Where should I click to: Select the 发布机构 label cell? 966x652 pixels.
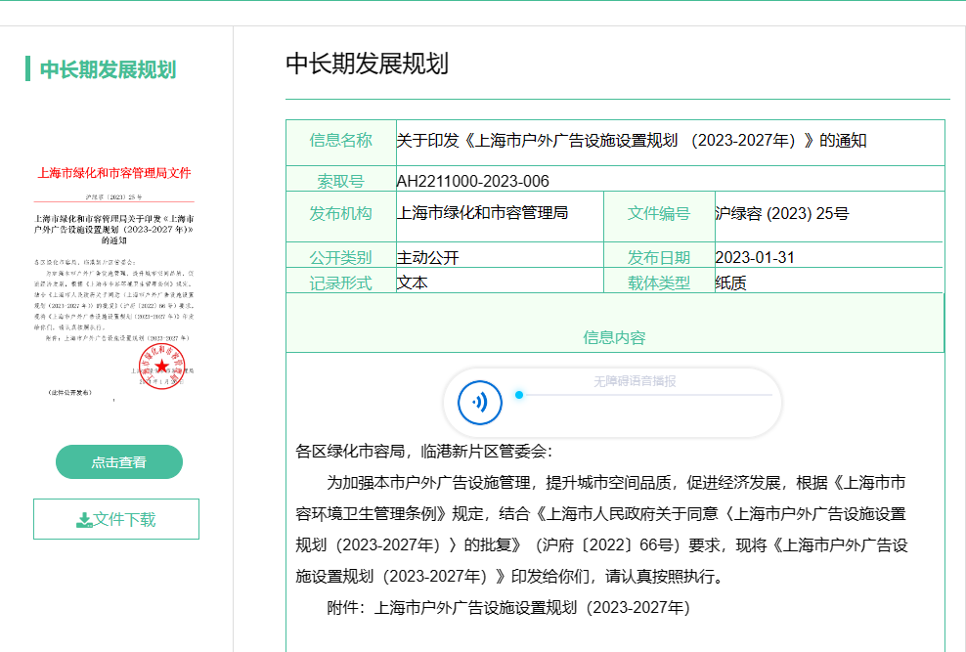point(340,216)
